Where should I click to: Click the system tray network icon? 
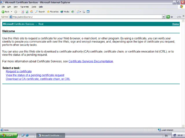(x=175, y=135)
